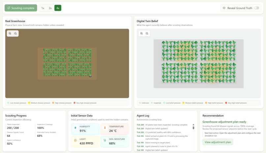Zoom in on the Digital Twin Belief view

point(142,34)
